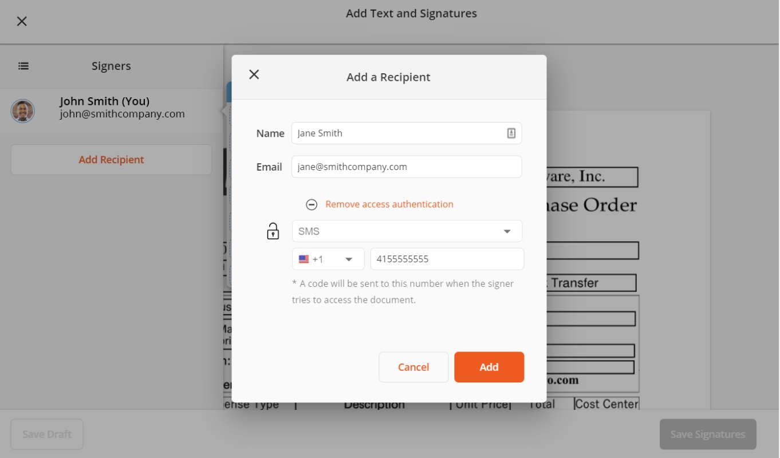Click Add Recipient in the Signers panel

[x=111, y=160]
